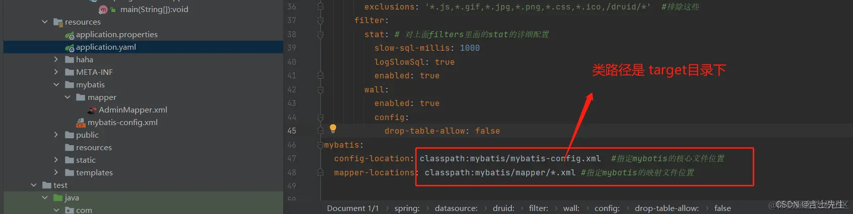Open AdminMapper.xml file
Image resolution: width=853 pixels, height=214 pixels.
(x=133, y=110)
